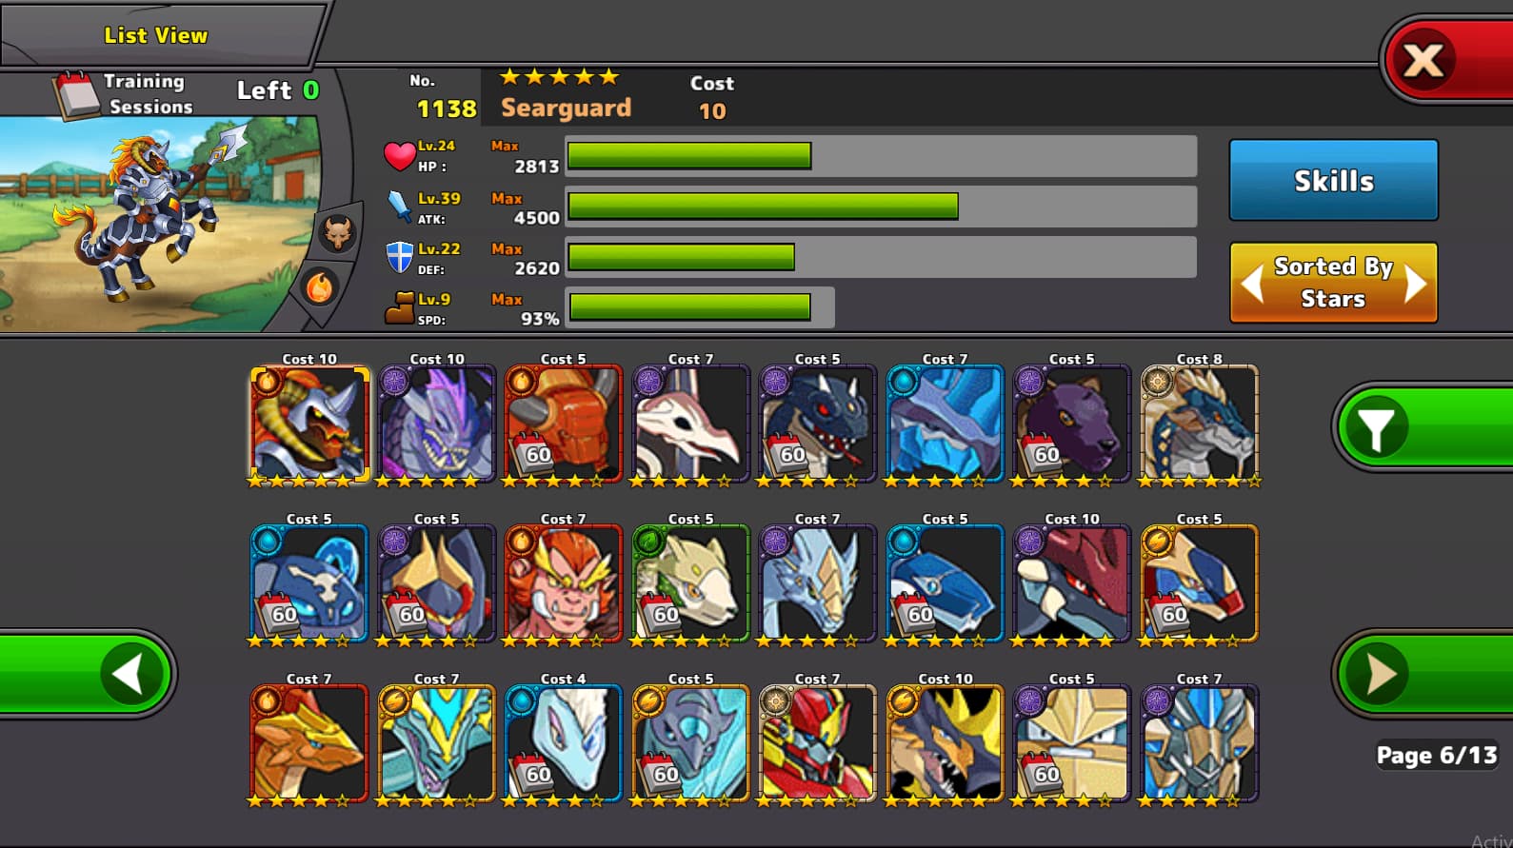
Task: Switch sort order with Sorted By right arrow
Action: click(1415, 283)
